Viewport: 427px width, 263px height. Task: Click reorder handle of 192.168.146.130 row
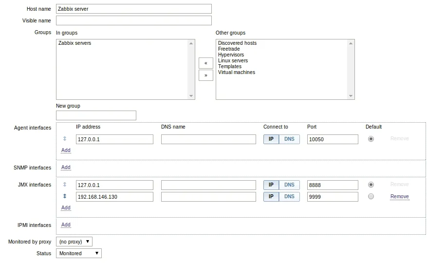(x=65, y=196)
